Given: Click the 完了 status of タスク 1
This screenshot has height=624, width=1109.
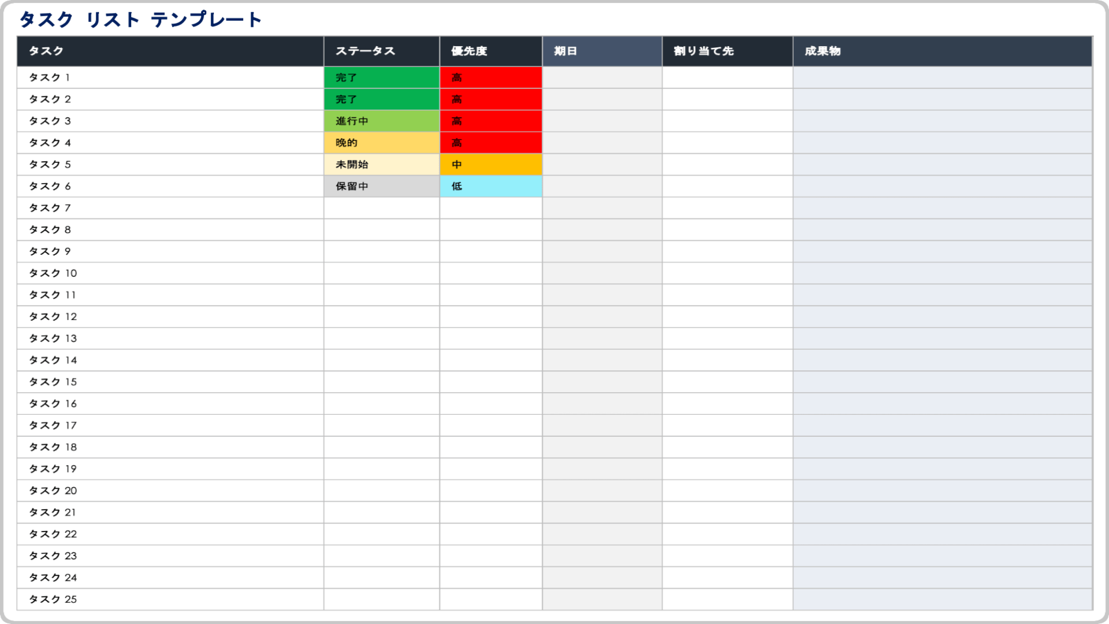Looking at the screenshot, I should tap(382, 77).
